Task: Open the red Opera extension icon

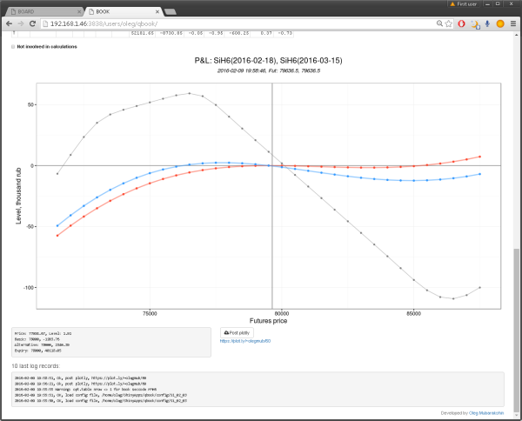Action: pyautogui.click(x=461, y=23)
